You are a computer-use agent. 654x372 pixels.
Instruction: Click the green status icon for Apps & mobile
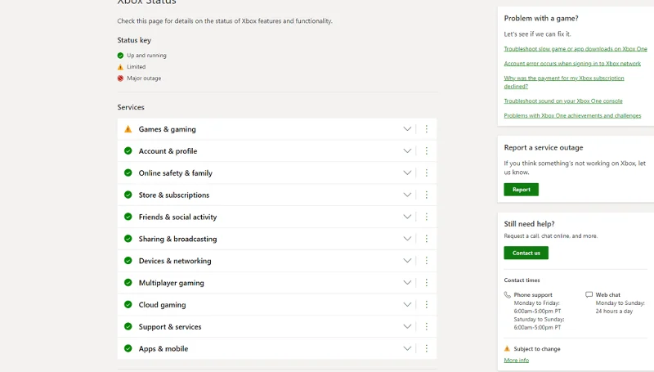(128, 348)
